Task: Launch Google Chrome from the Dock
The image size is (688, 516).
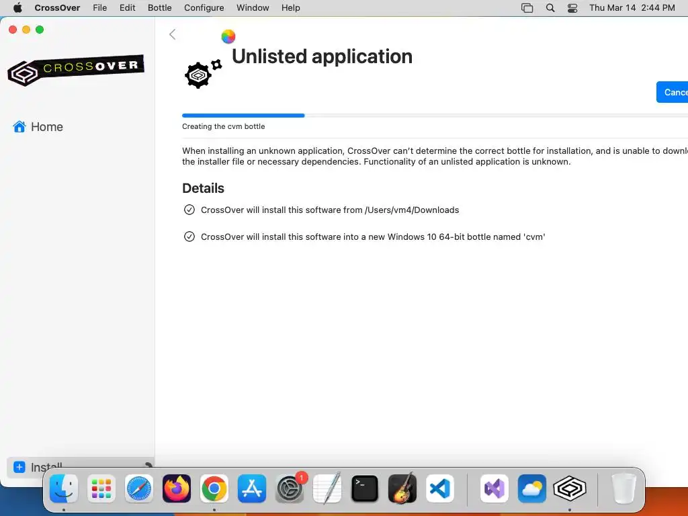Action: [x=214, y=488]
